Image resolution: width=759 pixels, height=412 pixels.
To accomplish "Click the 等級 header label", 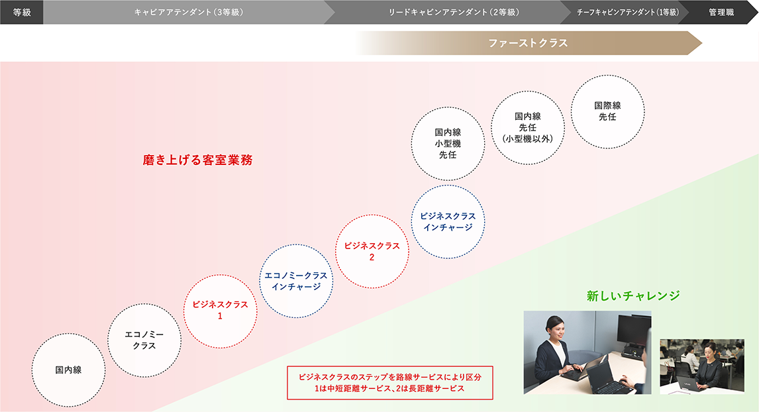I will (22, 12).
